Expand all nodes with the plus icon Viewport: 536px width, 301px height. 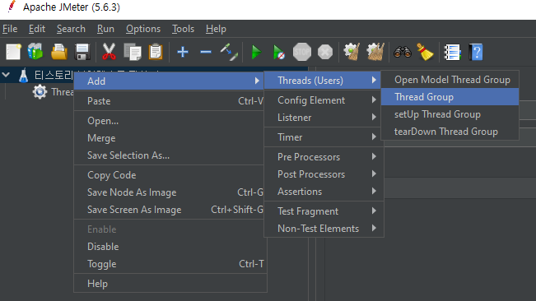click(x=183, y=52)
